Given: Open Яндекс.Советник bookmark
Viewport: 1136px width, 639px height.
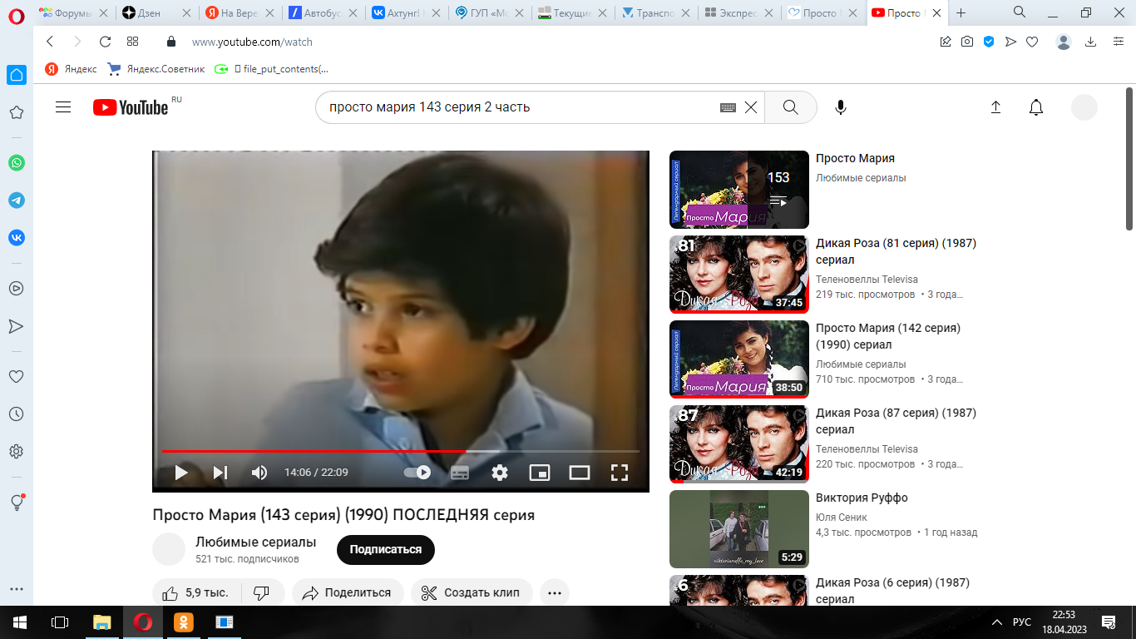Looking at the screenshot, I should coord(156,69).
